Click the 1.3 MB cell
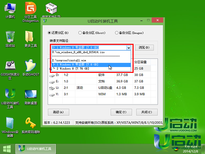This screenshot has height=154, width=205. click(124, 94)
